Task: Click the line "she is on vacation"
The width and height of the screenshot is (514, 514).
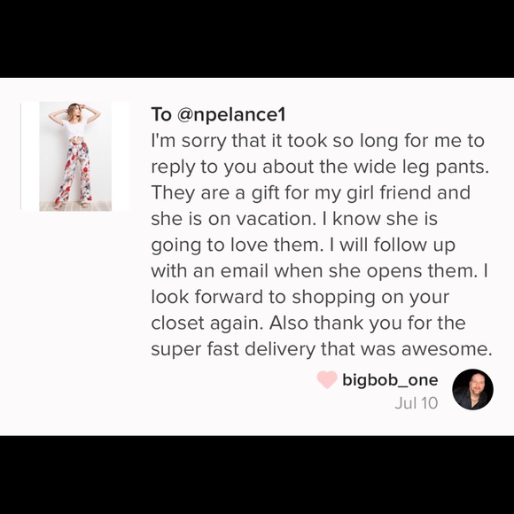Action: [x=294, y=219]
